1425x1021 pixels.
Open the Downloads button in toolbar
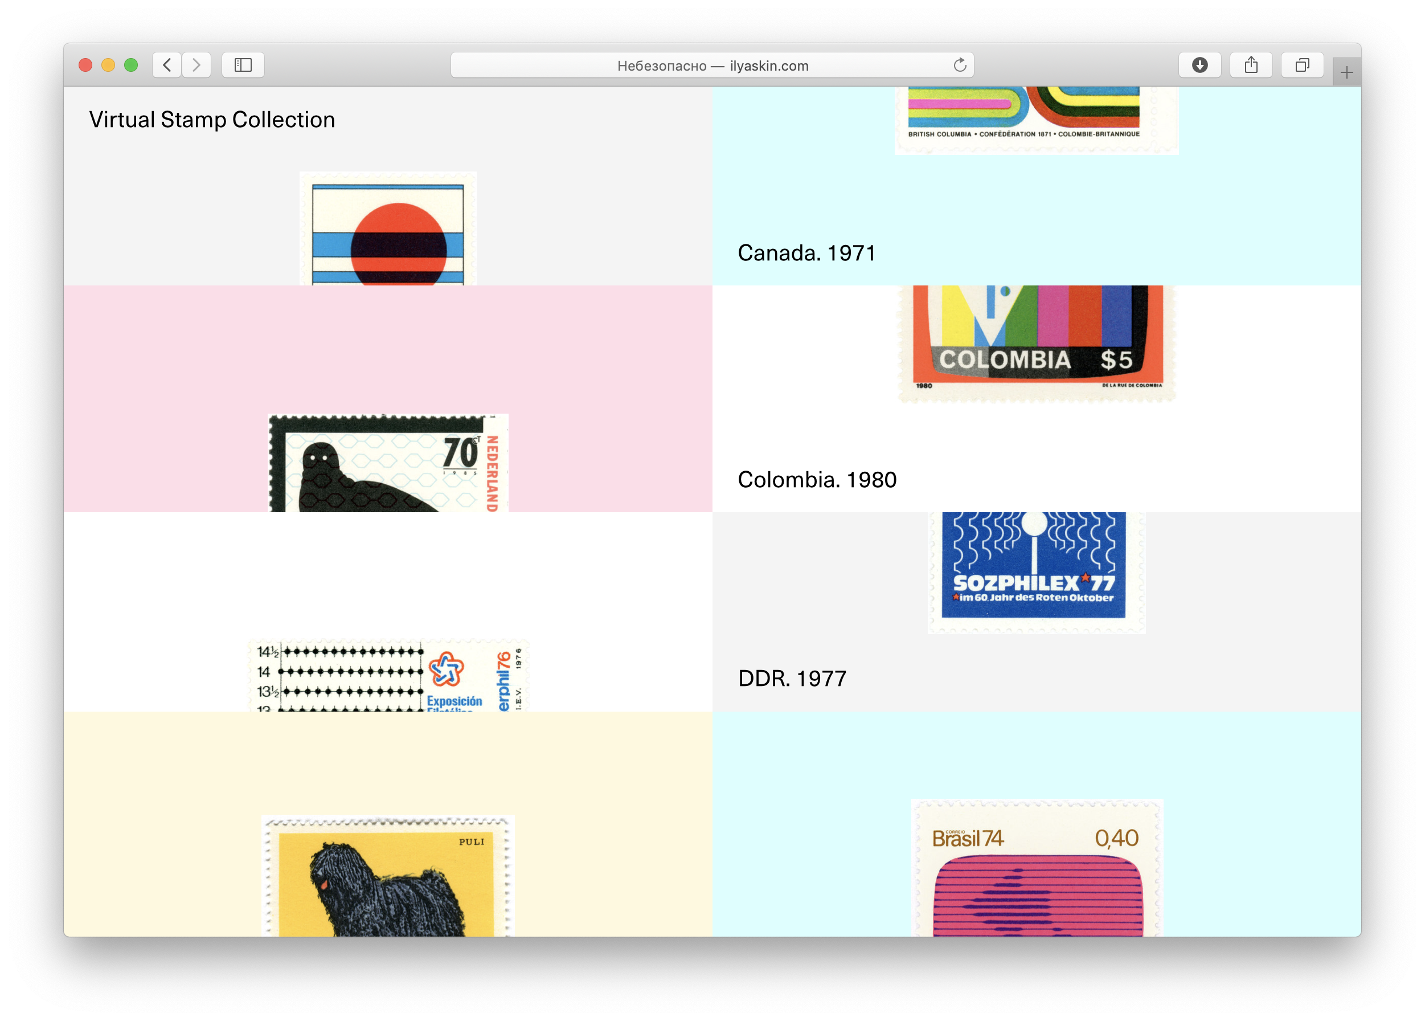[1199, 65]
